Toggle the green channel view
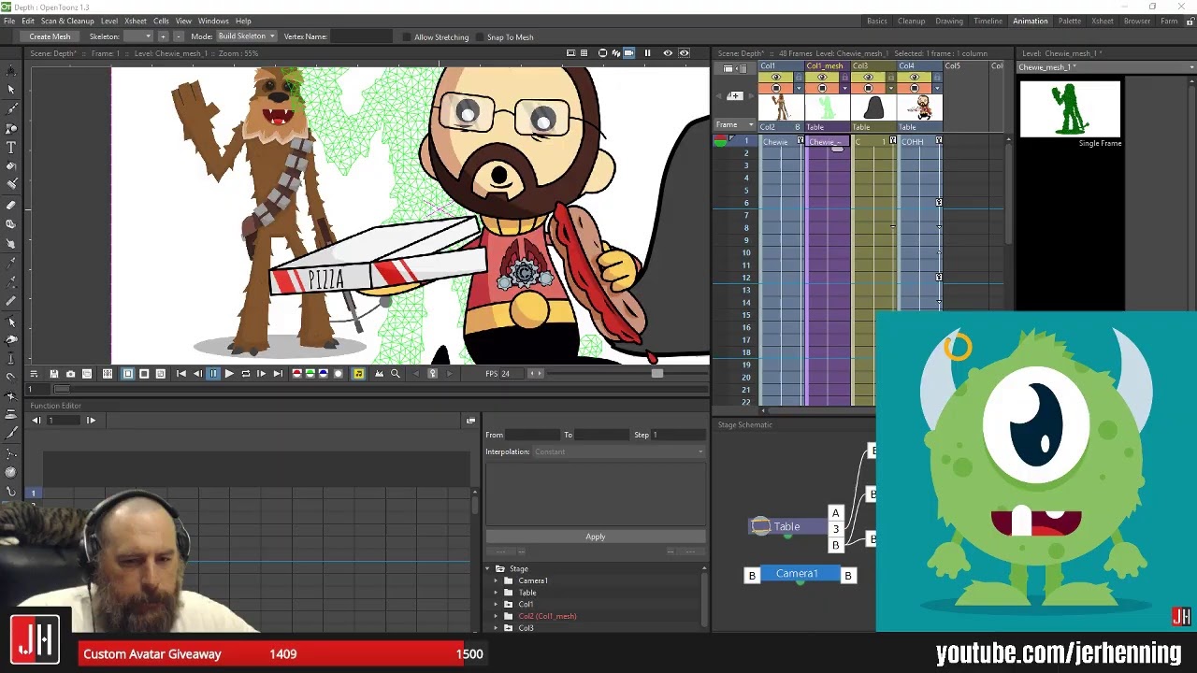This screenshot has height=673, width=1197. click(x=310, y=374)
